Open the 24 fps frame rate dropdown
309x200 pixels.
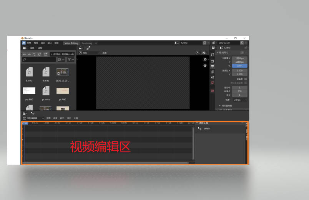click(240, 100)
